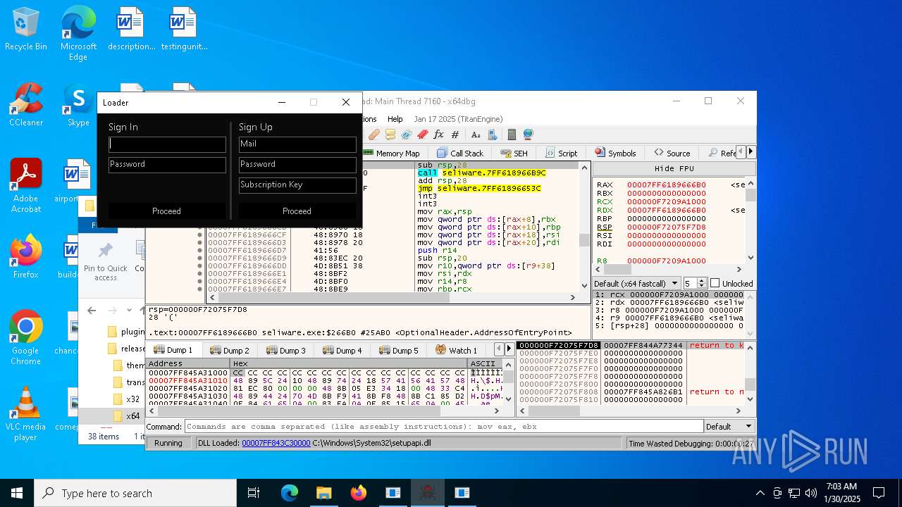Screen dimensions: 902x507
Task: Click disassembly vertical scrollbar thumb
Action: [584, 240]
